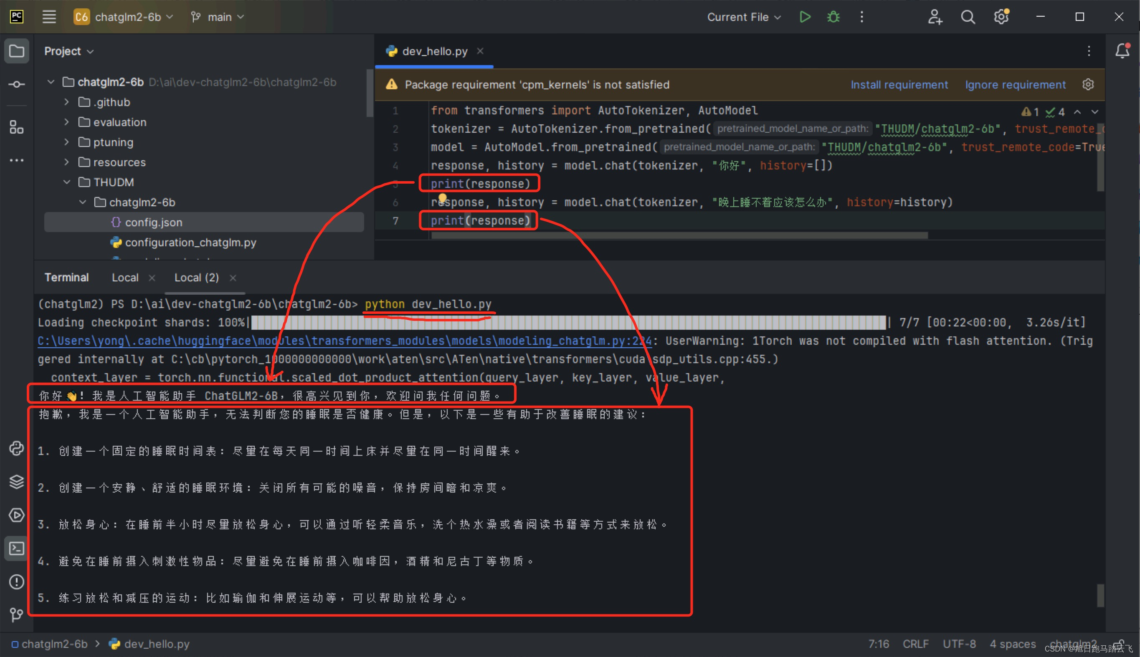This screenshot has width=1140, height=657.
Task: Open Problems tool window icon
Action: click(17, 581)
